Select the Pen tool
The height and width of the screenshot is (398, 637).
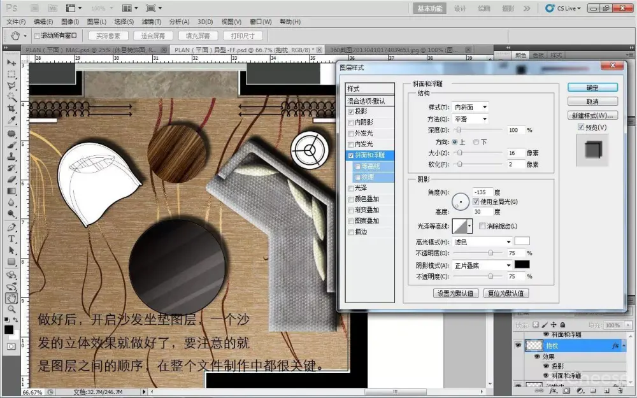click(x=11, y=227)
